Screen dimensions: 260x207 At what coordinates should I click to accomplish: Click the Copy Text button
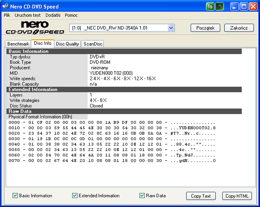click(201, 196)
